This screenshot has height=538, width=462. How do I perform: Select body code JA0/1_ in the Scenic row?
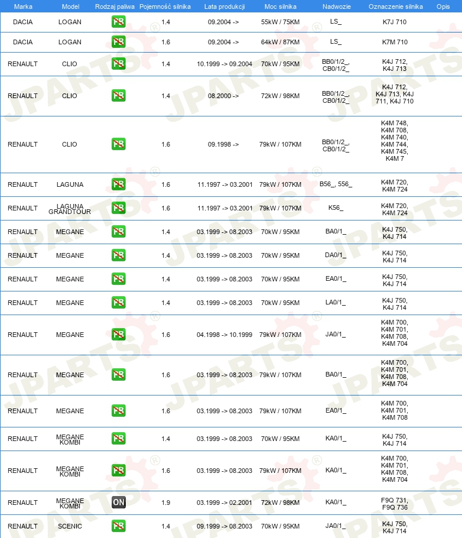tap(336, 526)
